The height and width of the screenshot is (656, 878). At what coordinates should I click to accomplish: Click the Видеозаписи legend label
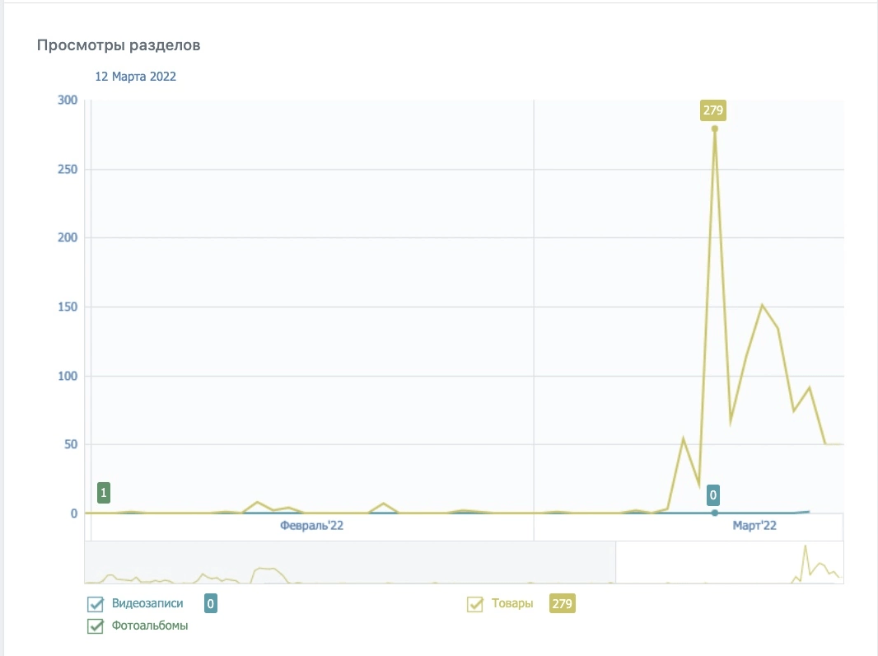coord(147,604)
